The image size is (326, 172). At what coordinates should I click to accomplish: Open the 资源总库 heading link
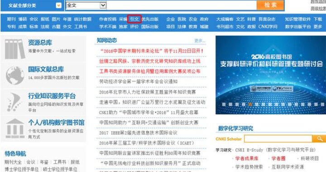click(x=40, y=43)
